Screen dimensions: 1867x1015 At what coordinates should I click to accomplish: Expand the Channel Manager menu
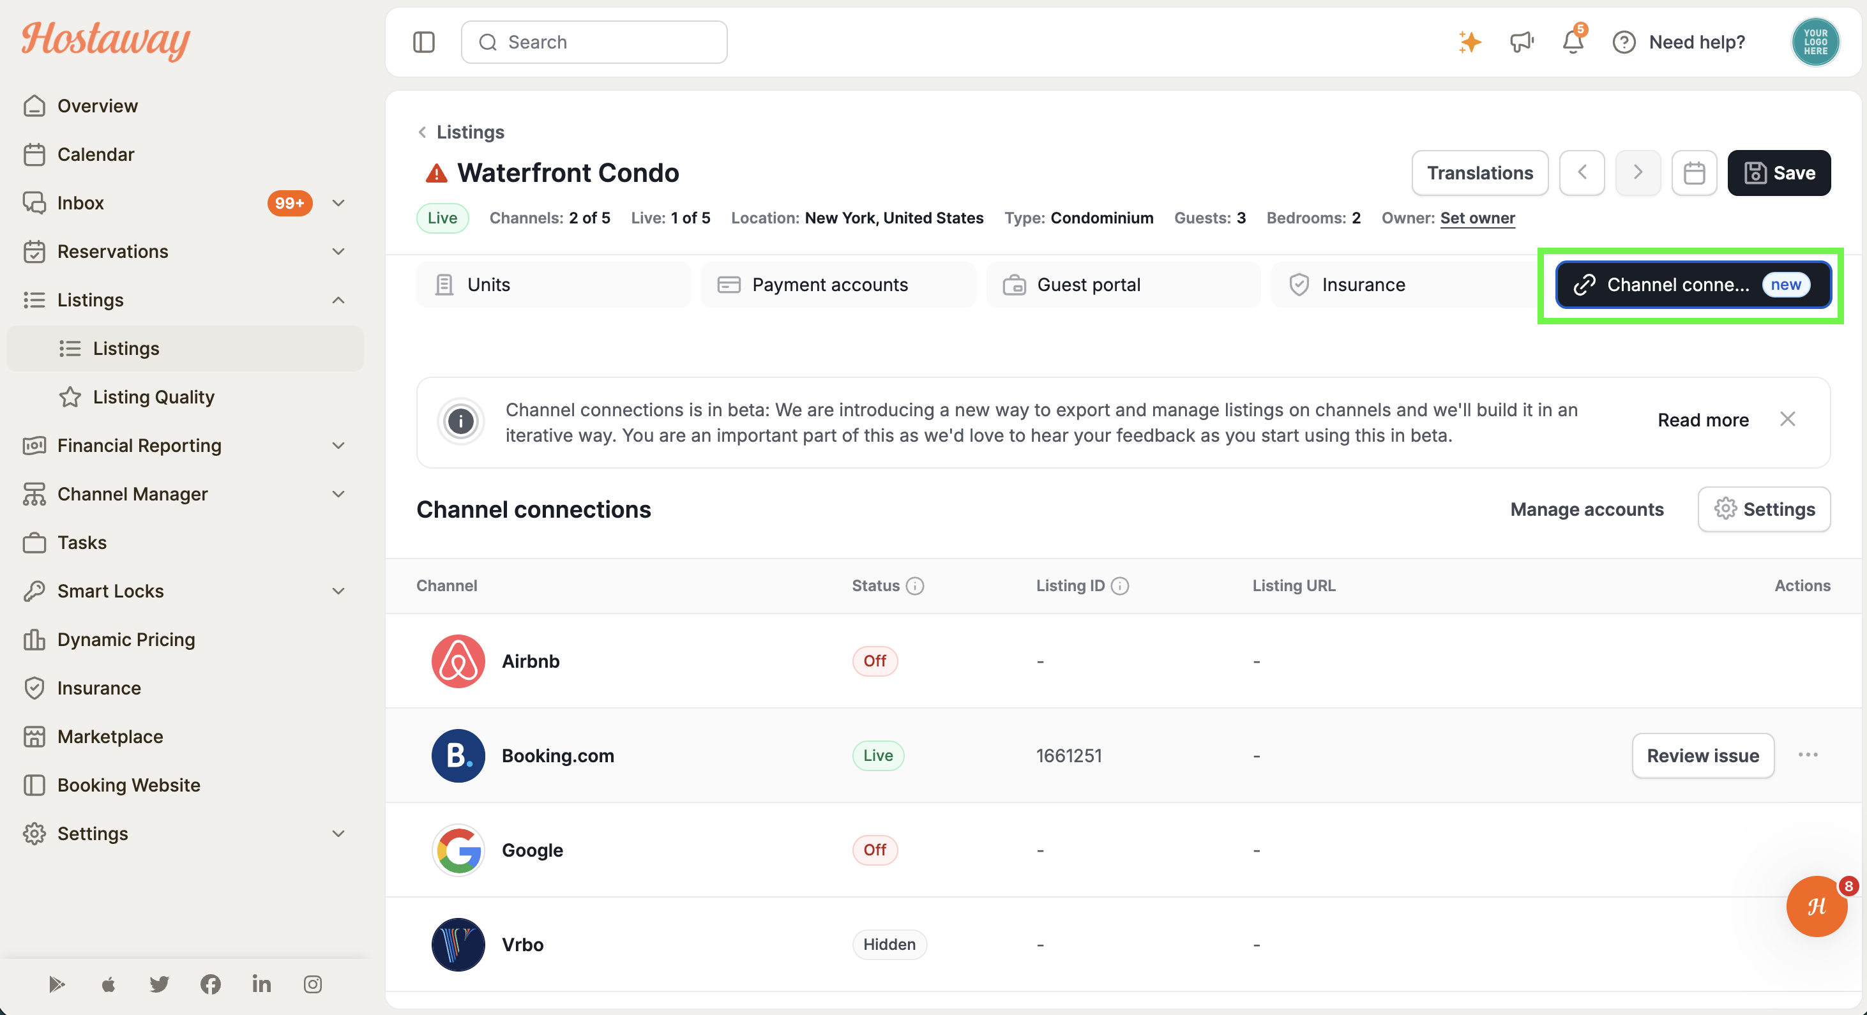click(x=338, y=494)
